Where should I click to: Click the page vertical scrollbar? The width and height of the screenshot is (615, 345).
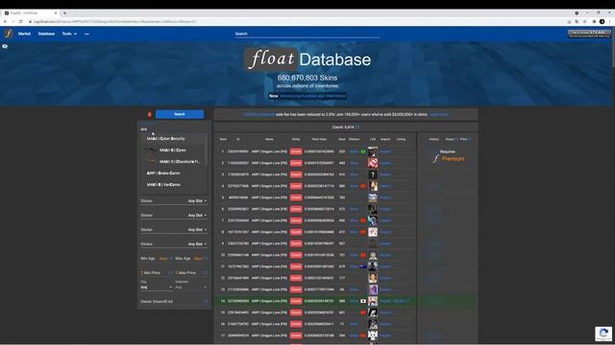(x=613, y=47)
